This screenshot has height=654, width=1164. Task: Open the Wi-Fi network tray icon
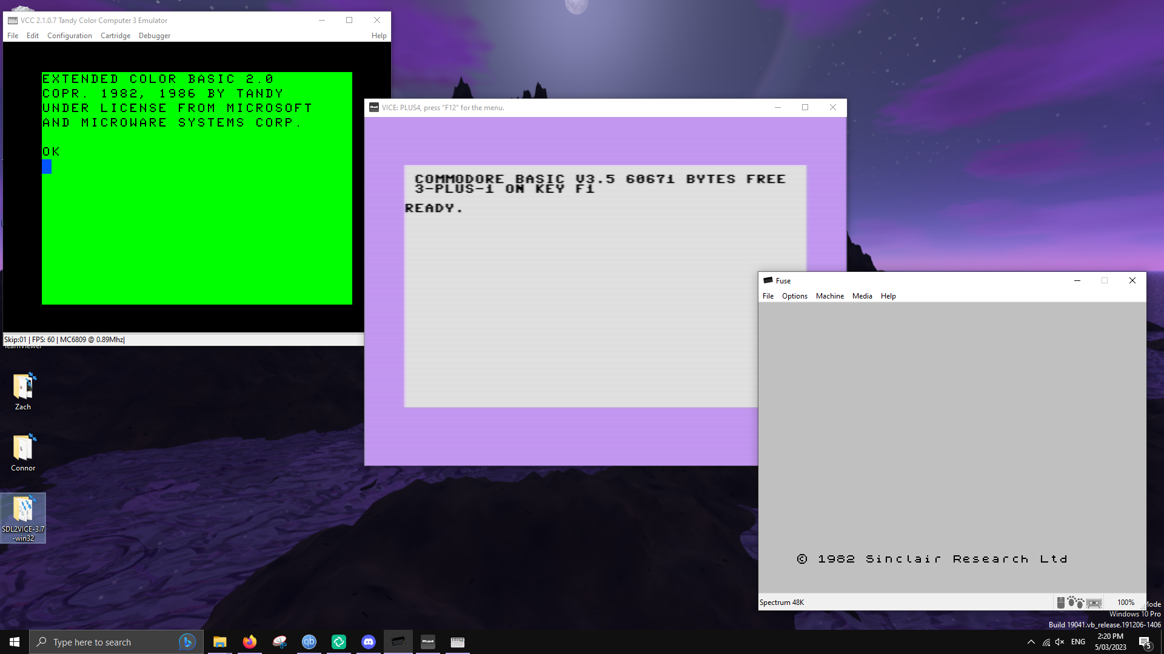pyautogui.click(x=1046, y=642)
